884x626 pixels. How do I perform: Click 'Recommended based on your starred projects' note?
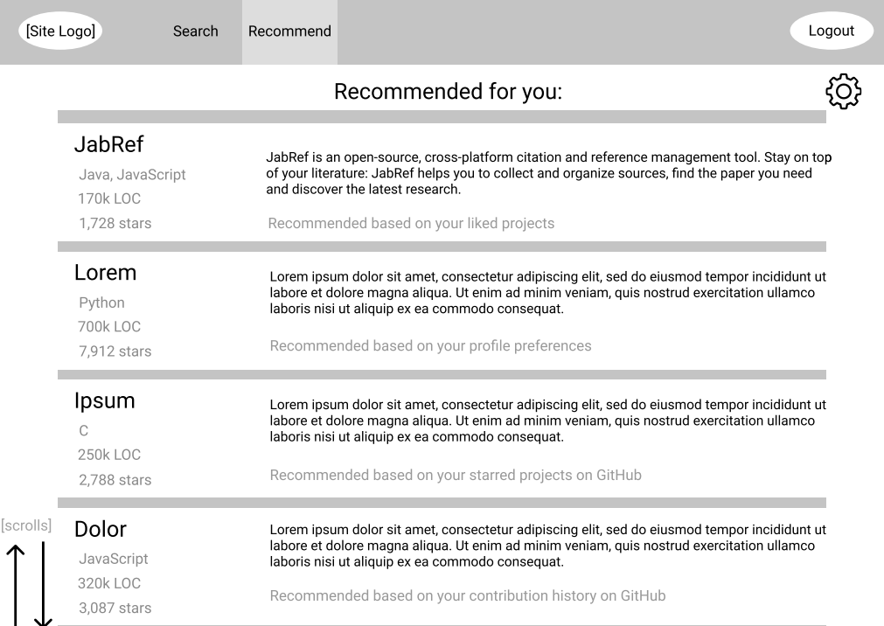pos(456,476)
